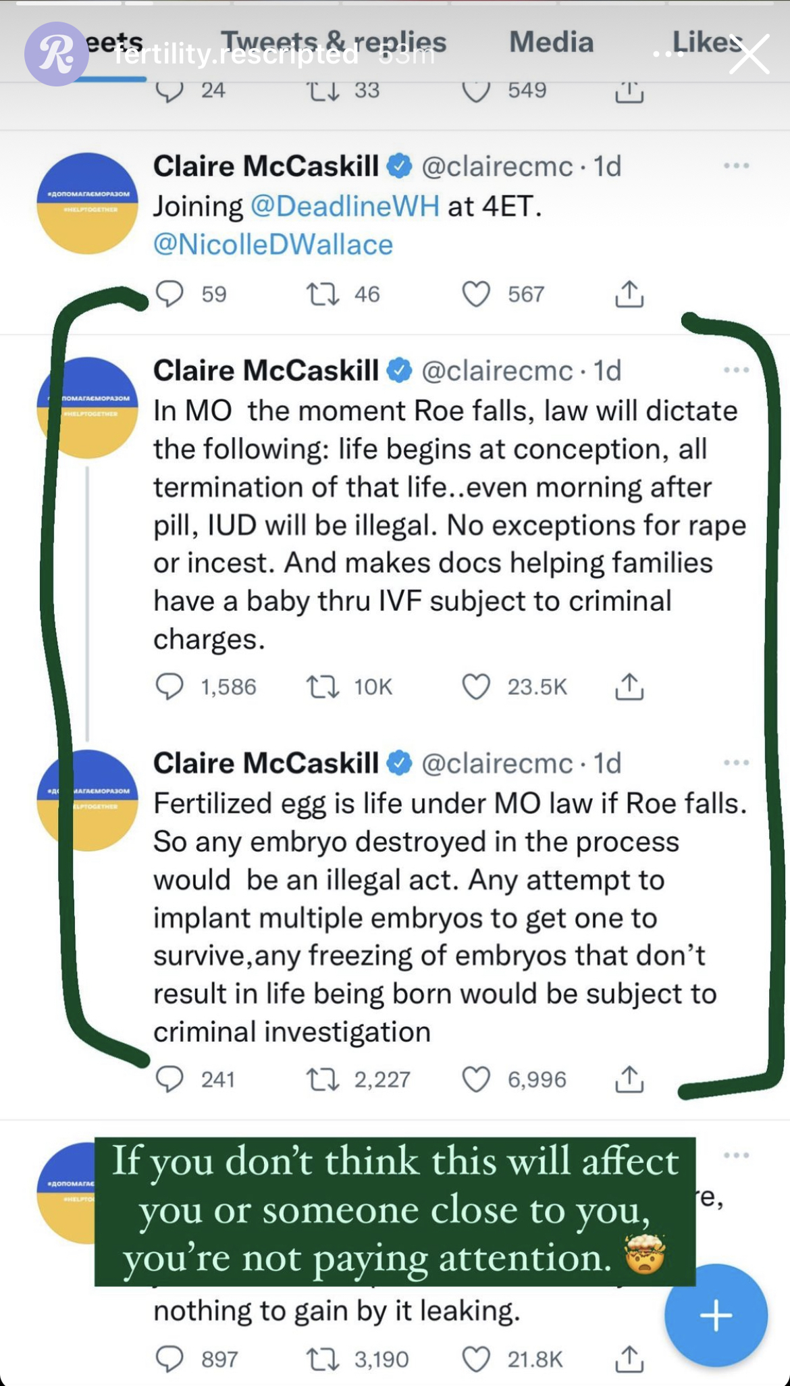This screenshot has width=790, height=1386.
Task: Open more options for the DeadlineWH tweet
Action: (735, 166)
